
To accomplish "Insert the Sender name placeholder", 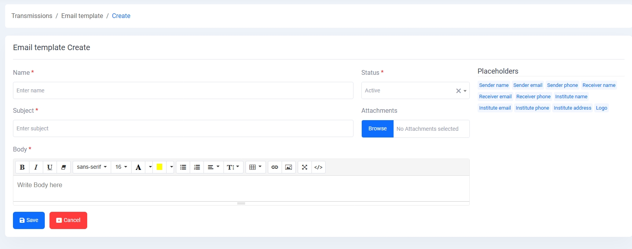I will pyautogui.click(x=494, y=85).
